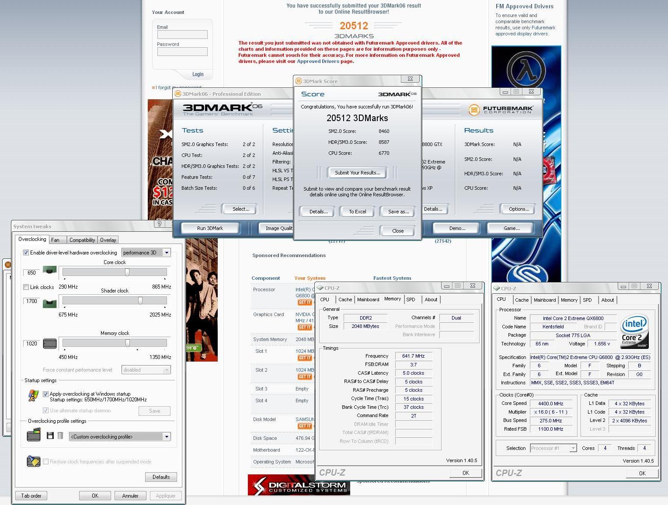Click GET IT badge for Processor row
The width and height of the screenshot is (668, 505).
(305, 303)
